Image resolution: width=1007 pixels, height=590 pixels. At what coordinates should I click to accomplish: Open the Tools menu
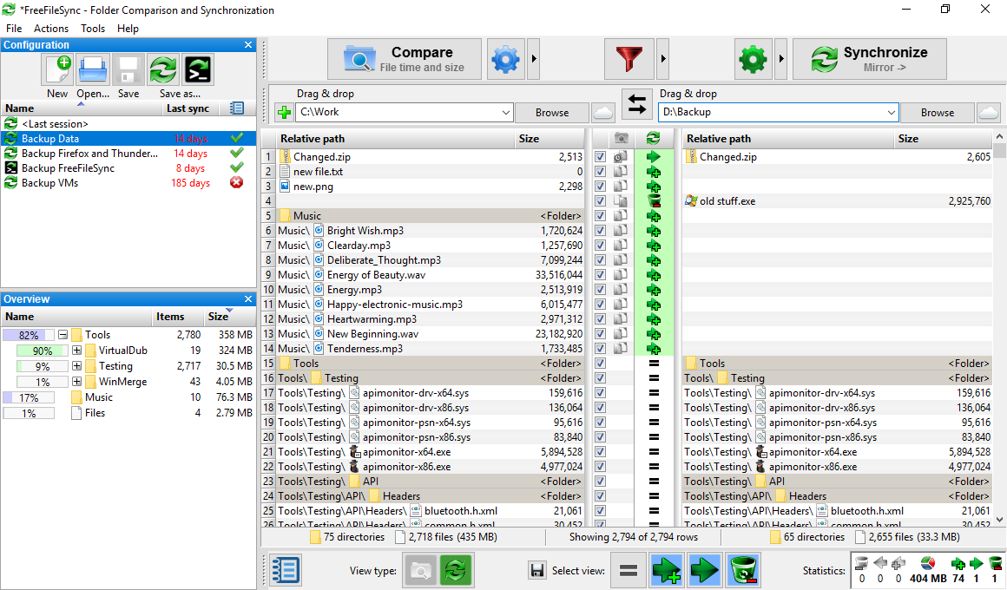click(93, 29)
